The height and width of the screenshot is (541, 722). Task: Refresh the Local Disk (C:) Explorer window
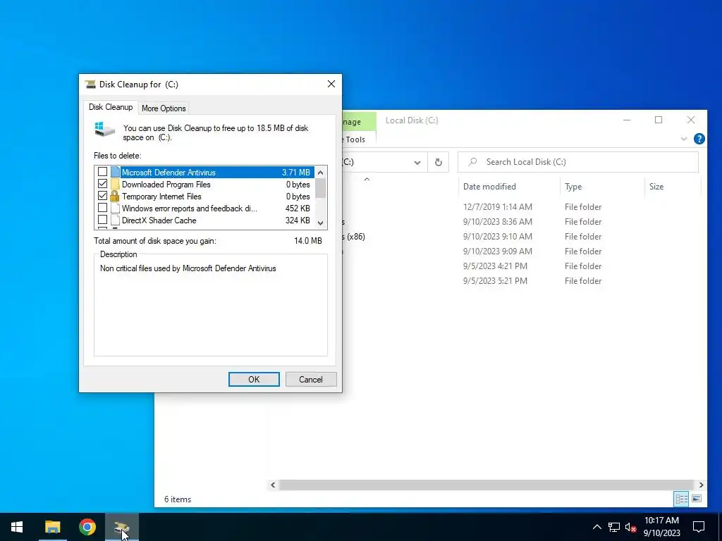coord(439,163)
